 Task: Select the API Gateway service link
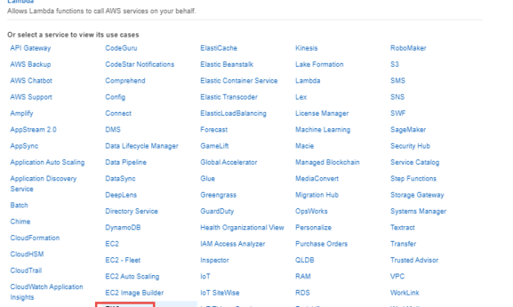pyautogui.click(x=30, y=48)
